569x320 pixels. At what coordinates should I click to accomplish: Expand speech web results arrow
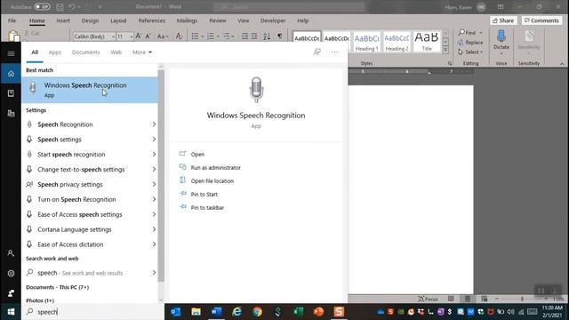(x=154, y=273)
